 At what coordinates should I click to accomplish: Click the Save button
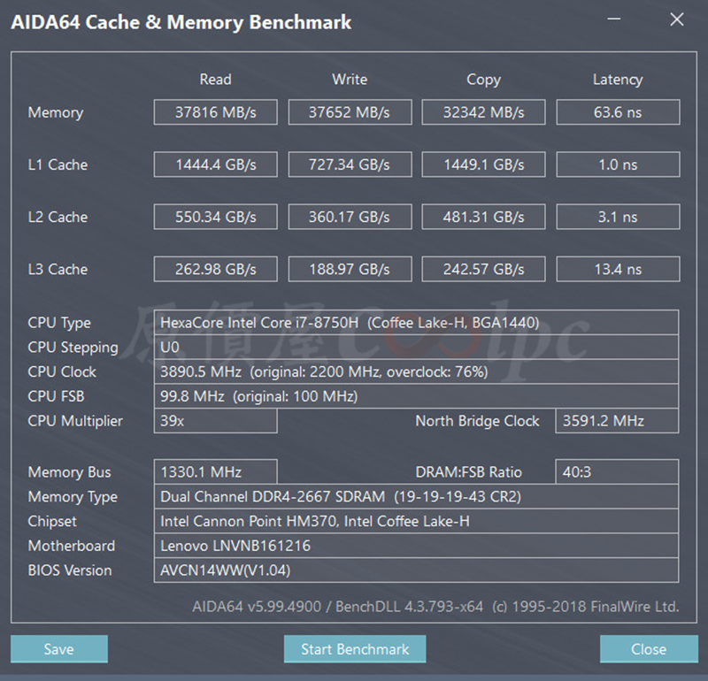point(59,649)
